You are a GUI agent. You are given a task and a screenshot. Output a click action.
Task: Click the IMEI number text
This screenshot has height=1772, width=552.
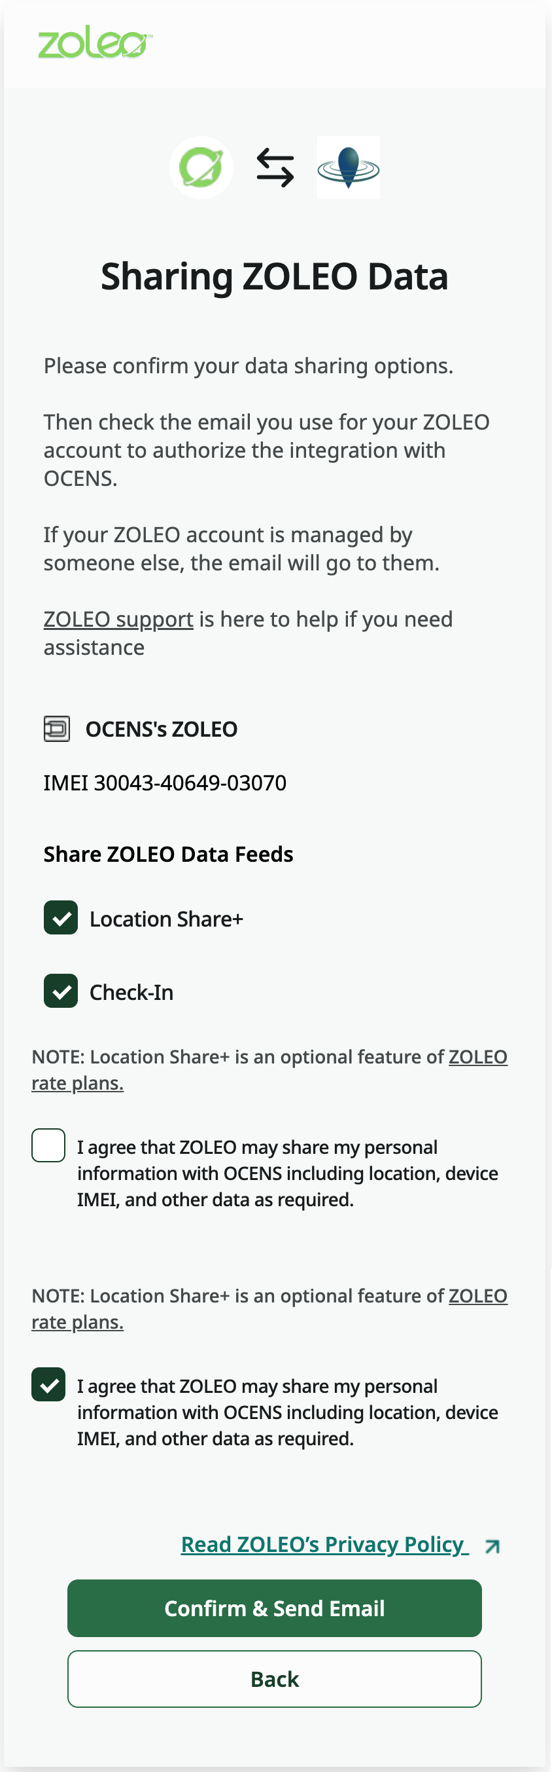[x=165, y=783]
